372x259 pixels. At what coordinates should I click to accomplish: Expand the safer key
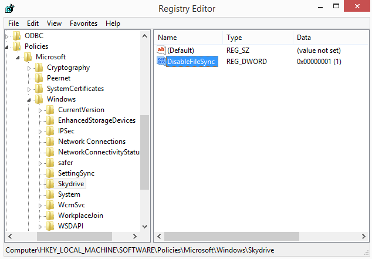[40, 164]
